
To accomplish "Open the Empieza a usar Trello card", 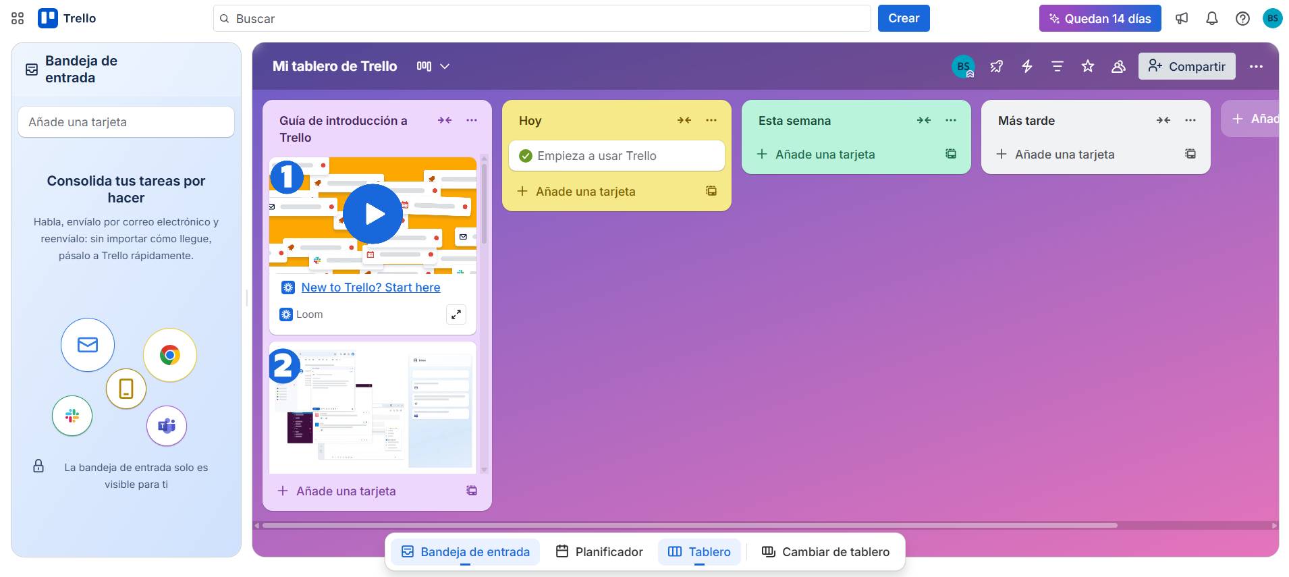I will (x=617, y=156).
